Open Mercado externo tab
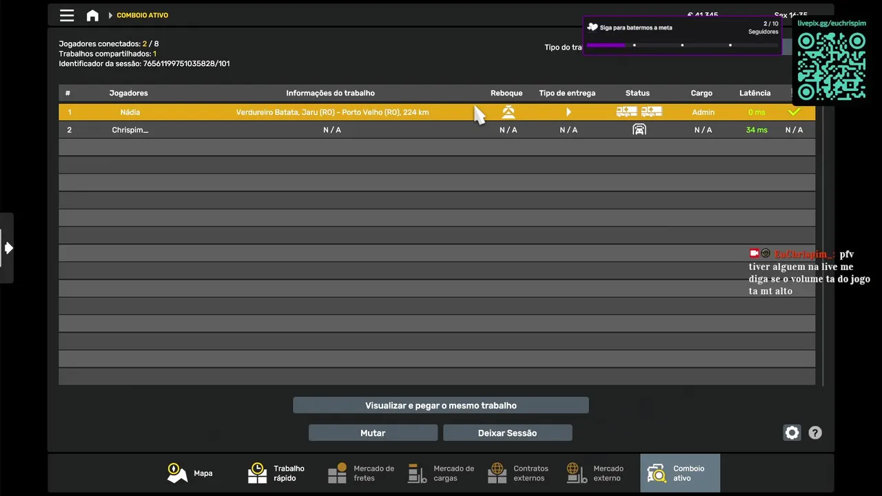 click(x=595, y=473)
